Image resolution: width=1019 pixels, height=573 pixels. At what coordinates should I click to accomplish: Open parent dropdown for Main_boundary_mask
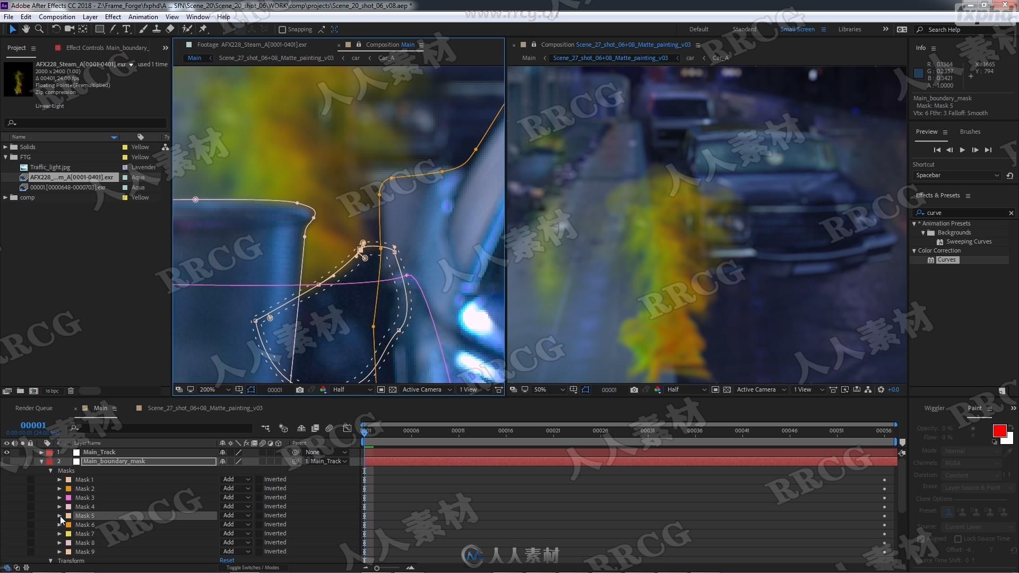pyautogui.click(x=325, y=462)
